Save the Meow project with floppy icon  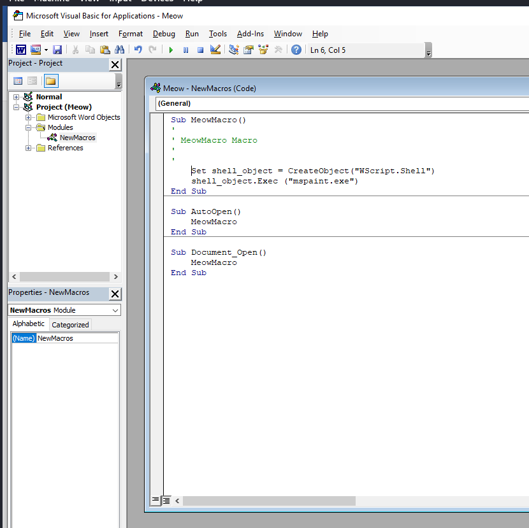[x=57, y=50]
